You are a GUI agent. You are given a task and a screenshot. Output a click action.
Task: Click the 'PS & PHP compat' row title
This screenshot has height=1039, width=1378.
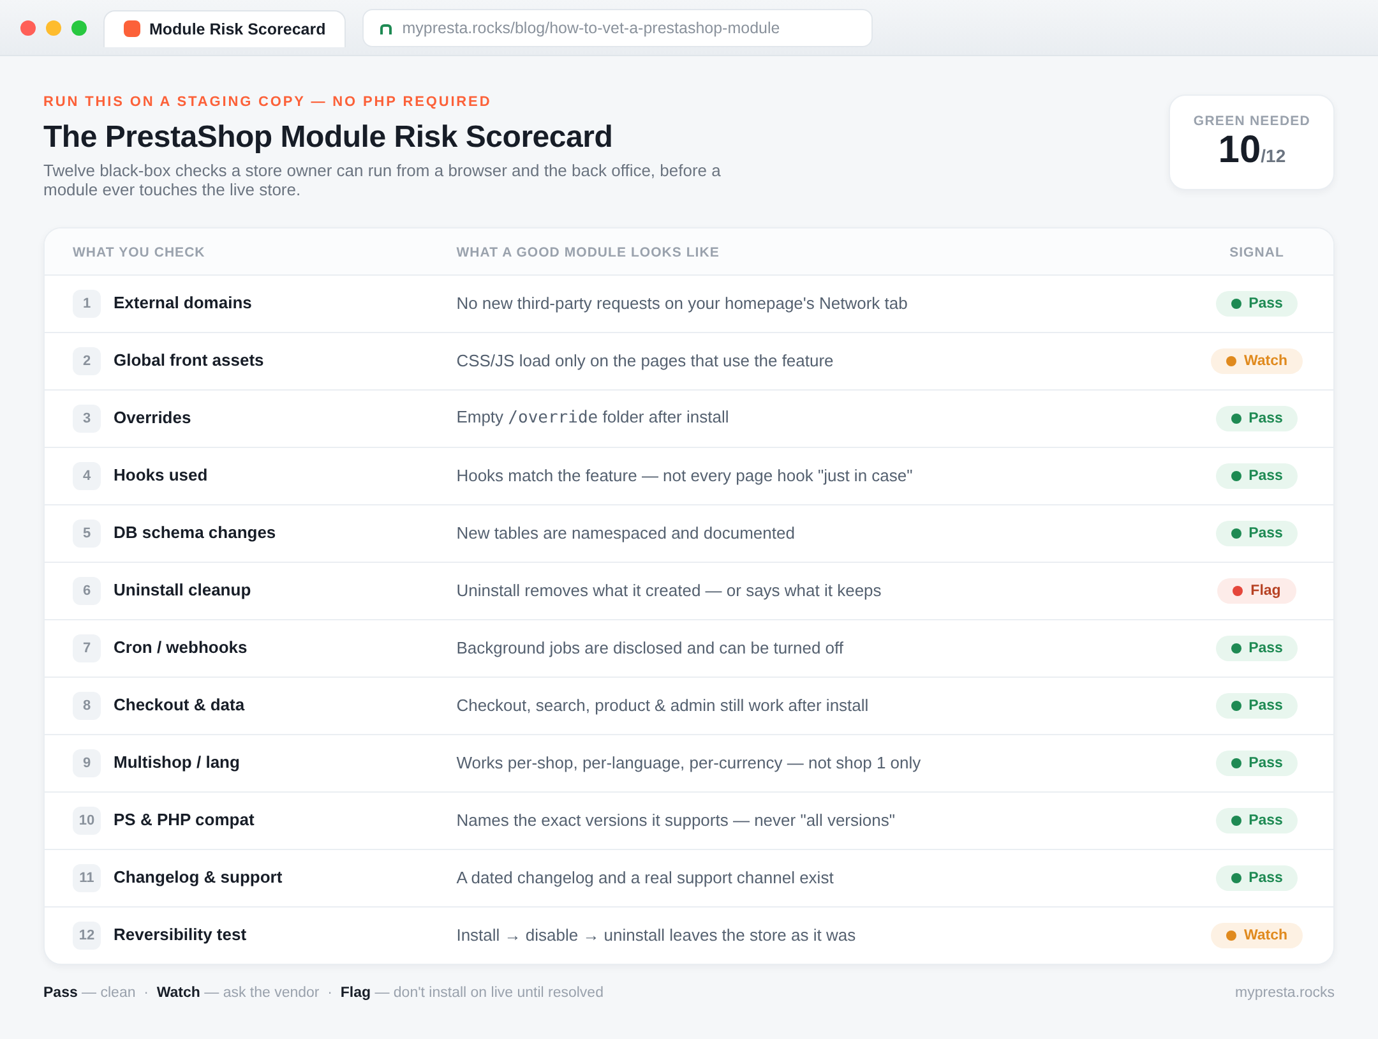coord(184,819)
